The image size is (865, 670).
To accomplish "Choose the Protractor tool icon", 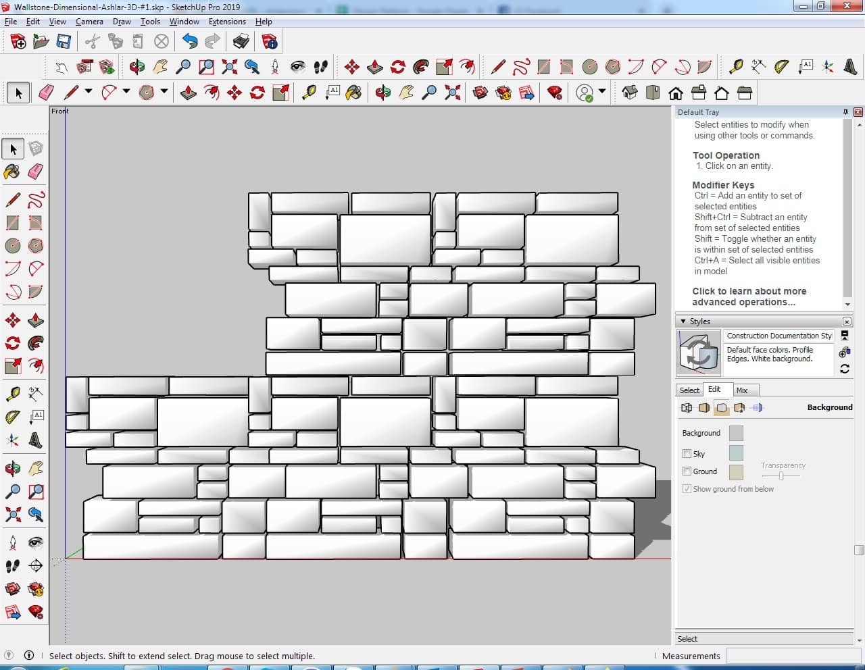I will [781, 66].
